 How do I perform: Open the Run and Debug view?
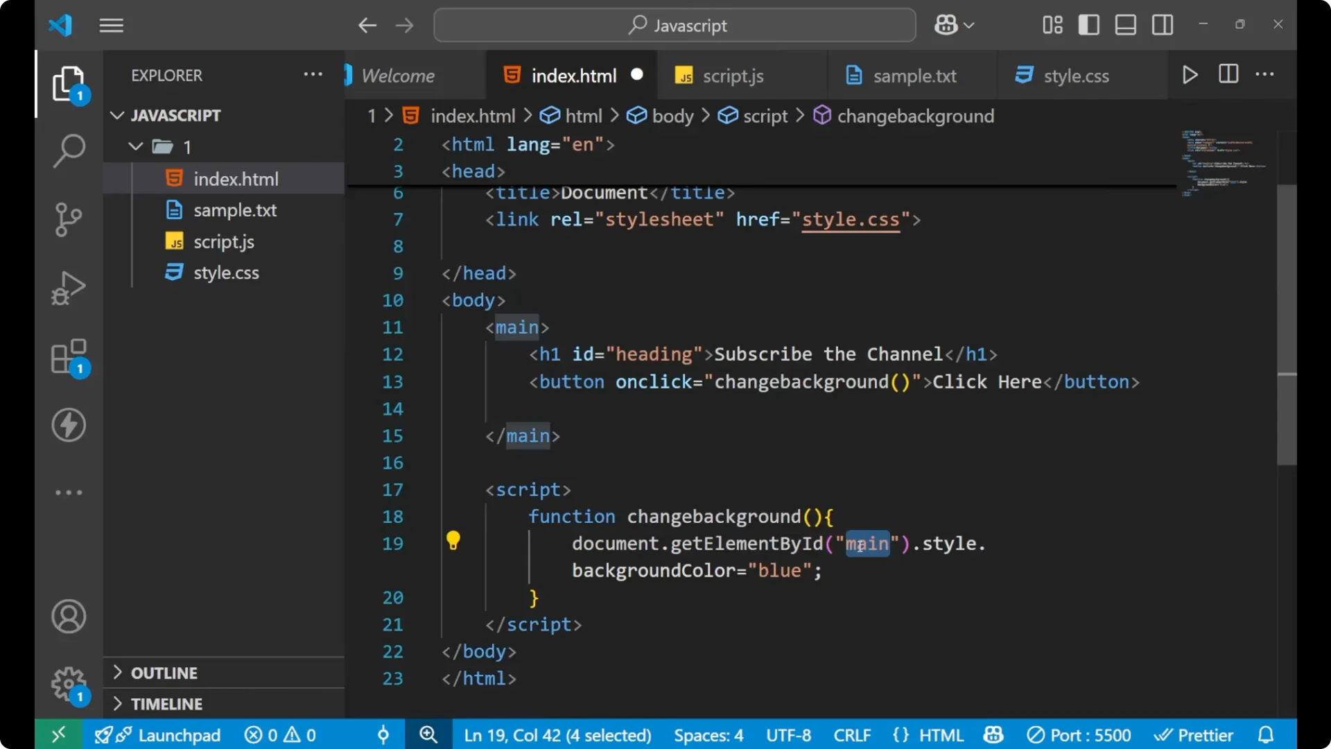(x=69, y=287)
